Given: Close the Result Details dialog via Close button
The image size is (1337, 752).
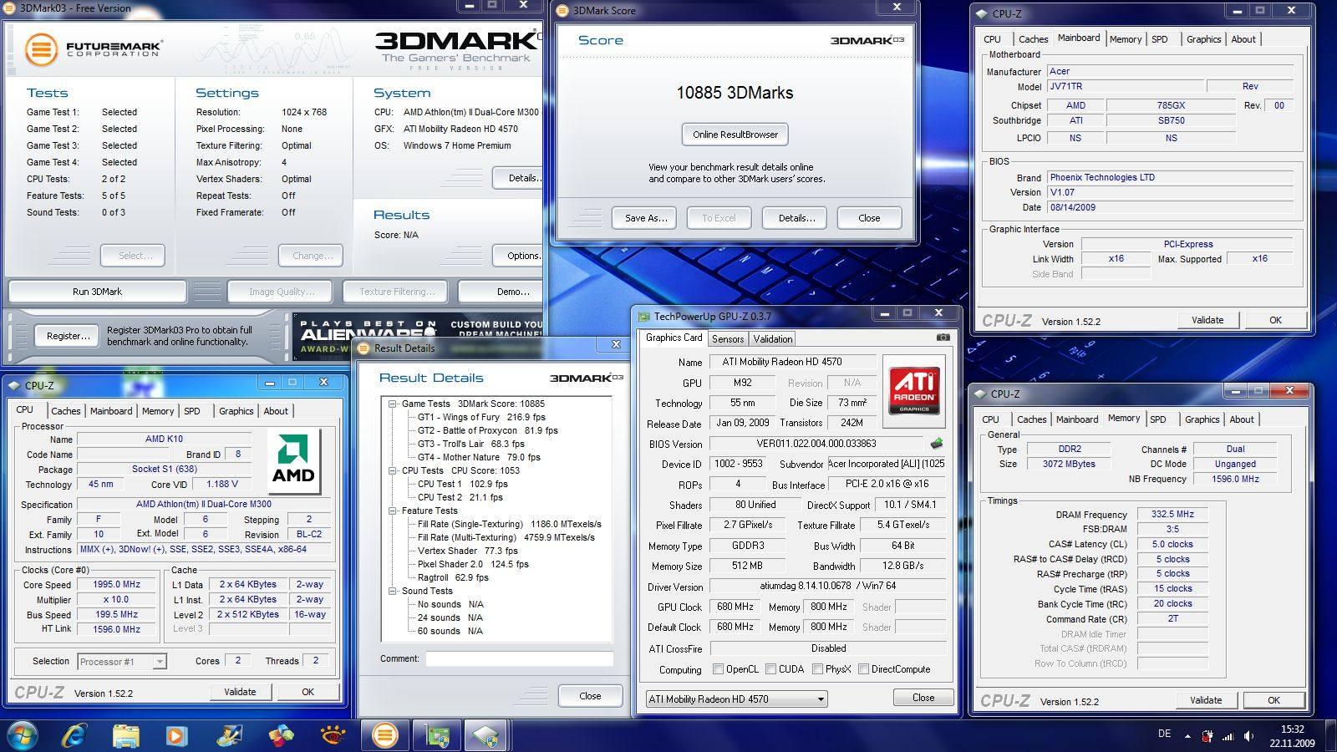Looking at the screenshot, I should tap(590, 696).
